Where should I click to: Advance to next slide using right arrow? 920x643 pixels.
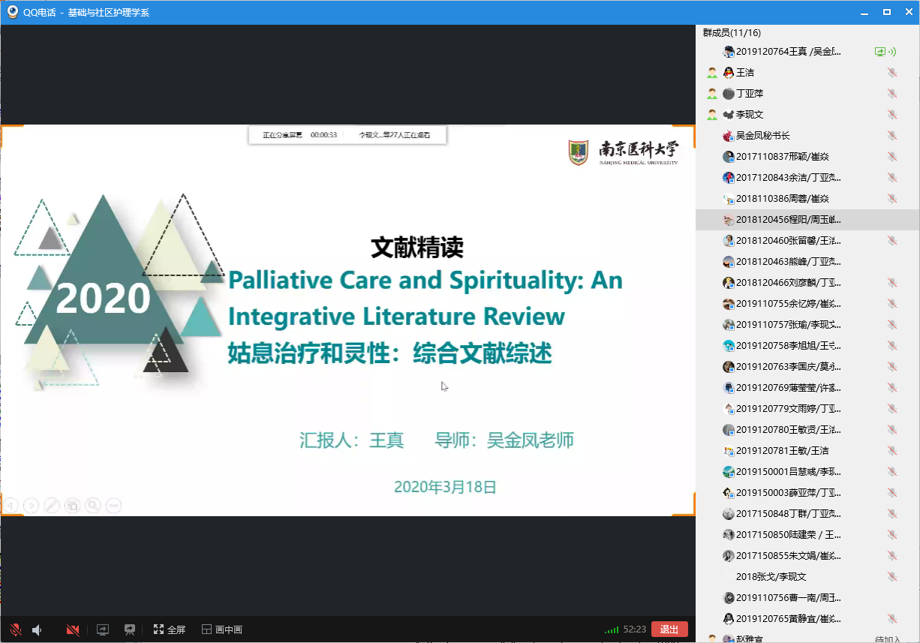(32, 506)
